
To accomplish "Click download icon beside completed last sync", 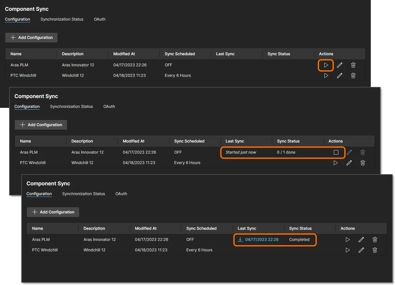I will [x=240, y=240].
